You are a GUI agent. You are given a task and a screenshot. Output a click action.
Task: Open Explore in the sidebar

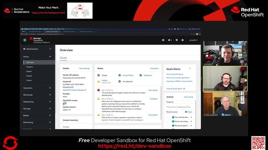[x=29, y=76]
